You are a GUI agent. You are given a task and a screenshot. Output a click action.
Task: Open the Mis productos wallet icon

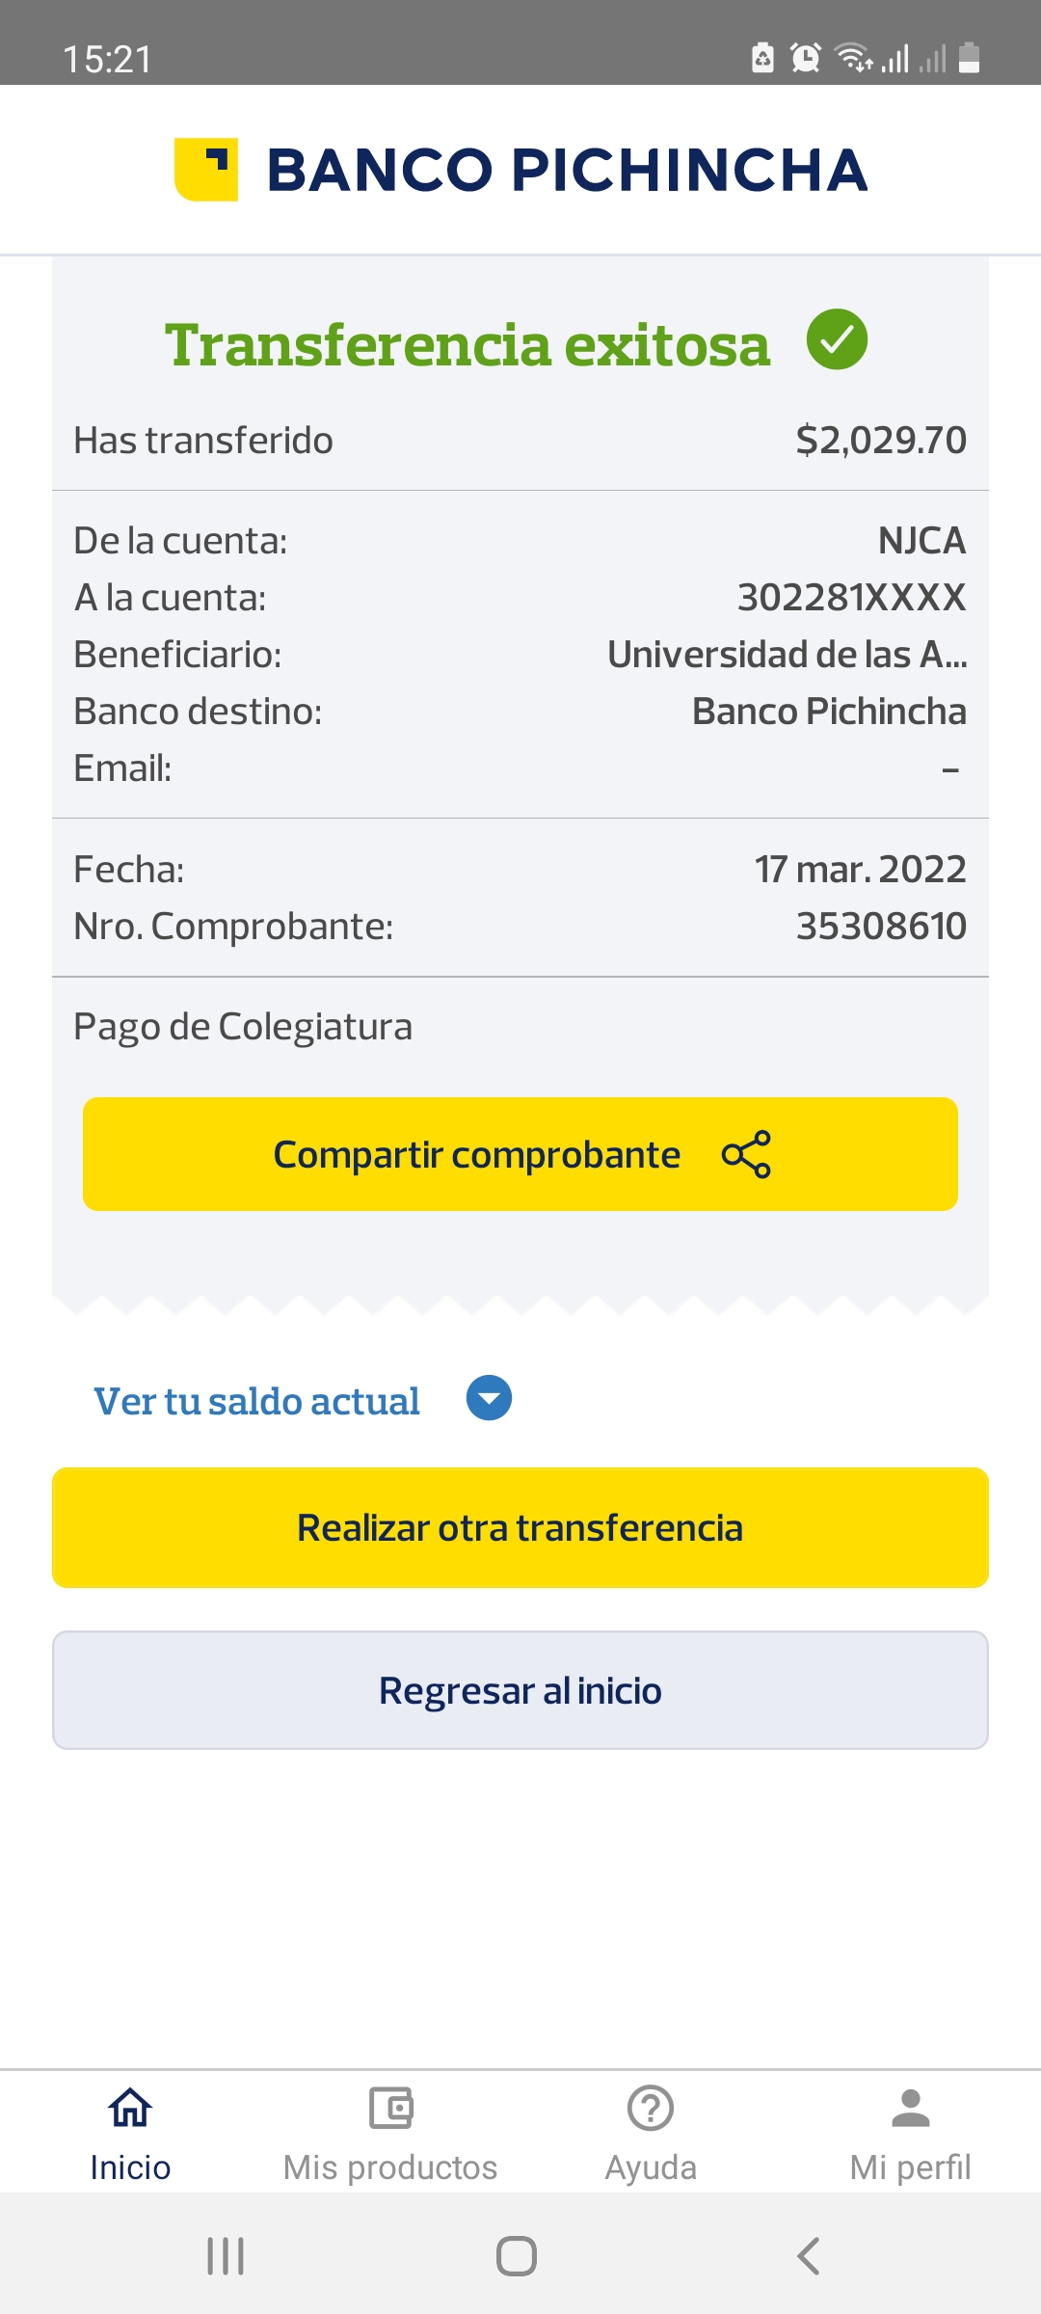click(x=390, y=2108)
